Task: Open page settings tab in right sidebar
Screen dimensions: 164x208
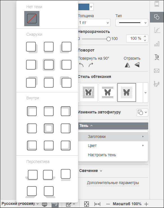Action: tap(157, 4)
